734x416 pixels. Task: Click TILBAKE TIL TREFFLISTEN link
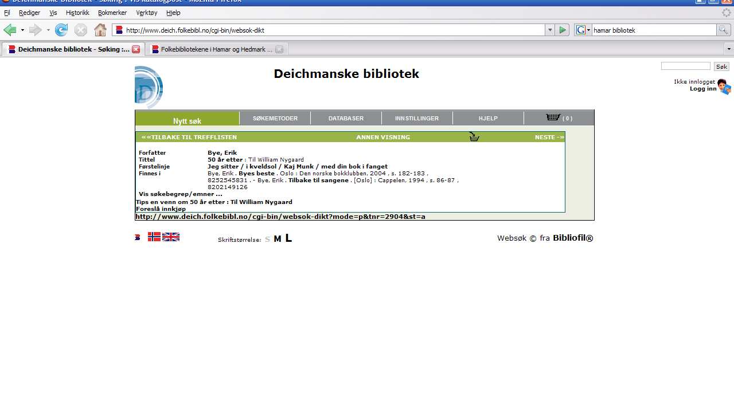click(189, 137)
